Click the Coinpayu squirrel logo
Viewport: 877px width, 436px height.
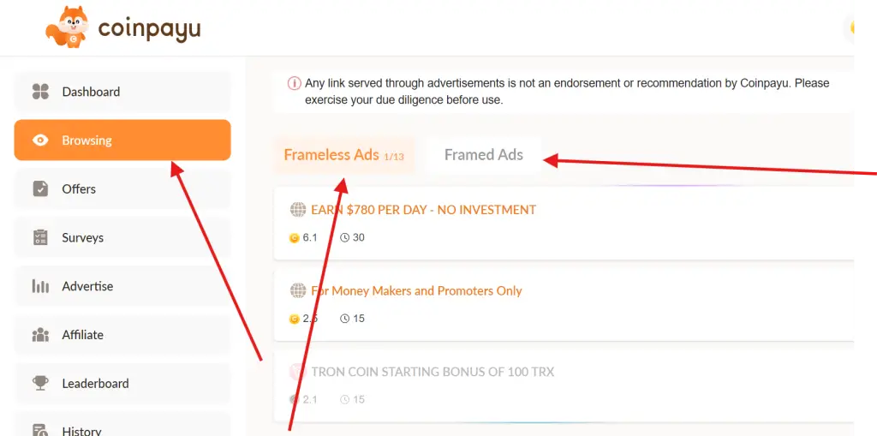[x=67, y=27]
